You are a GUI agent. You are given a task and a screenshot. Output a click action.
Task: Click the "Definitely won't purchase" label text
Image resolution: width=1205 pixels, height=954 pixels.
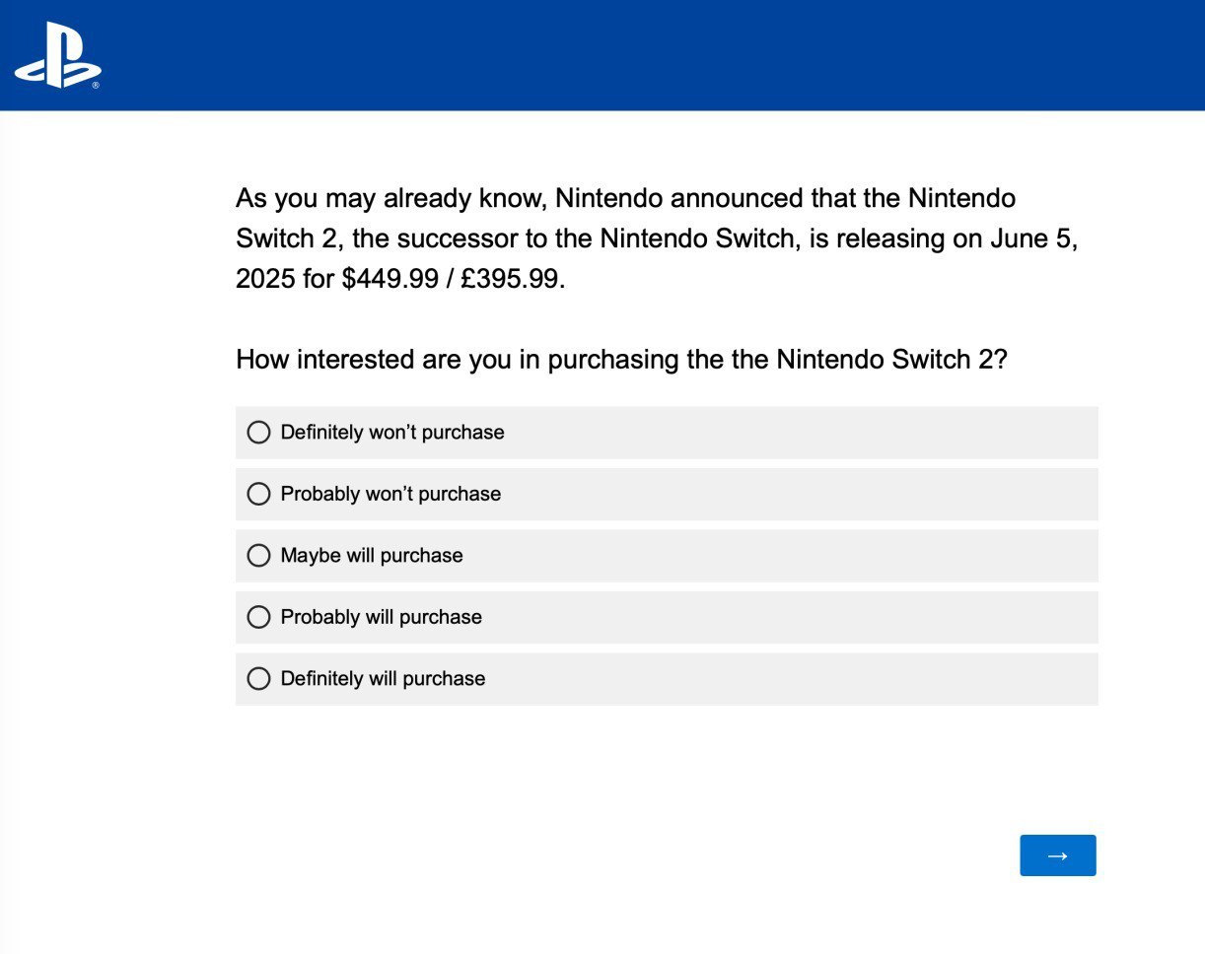pos(391,433)
